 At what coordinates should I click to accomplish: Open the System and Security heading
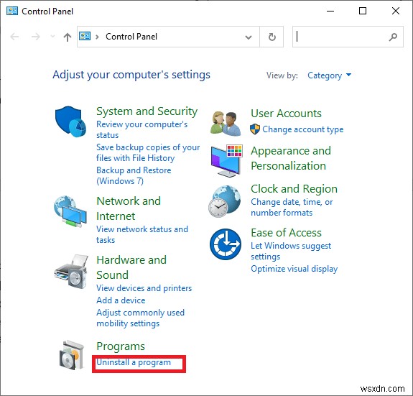coord(147,111)
